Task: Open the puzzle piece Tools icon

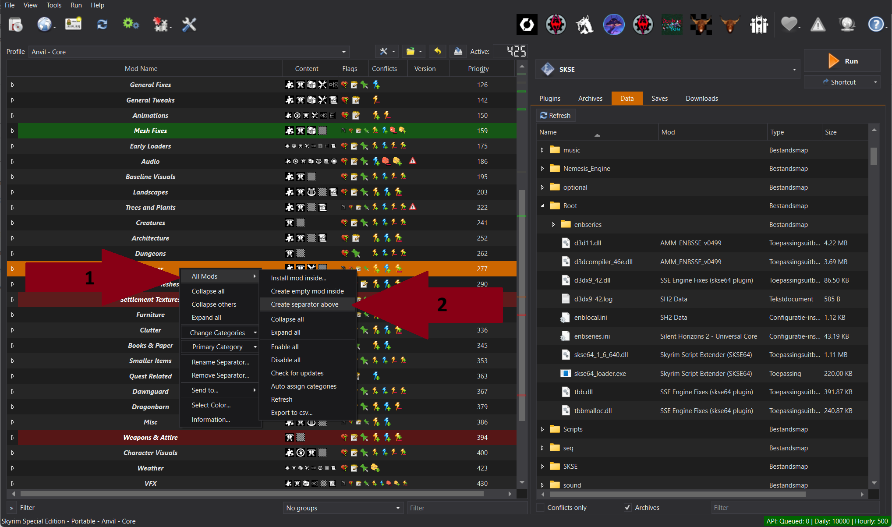Action: (x=160, y=25)
